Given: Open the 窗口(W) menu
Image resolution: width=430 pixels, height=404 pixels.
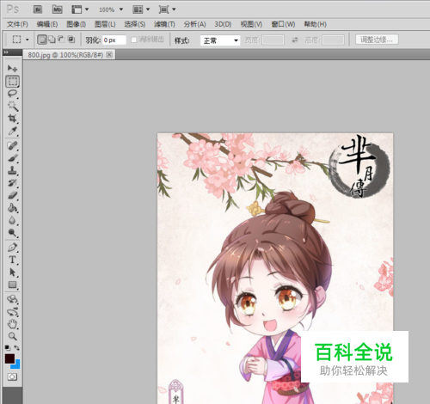Looking at the screenshot, I should [283, 24].
